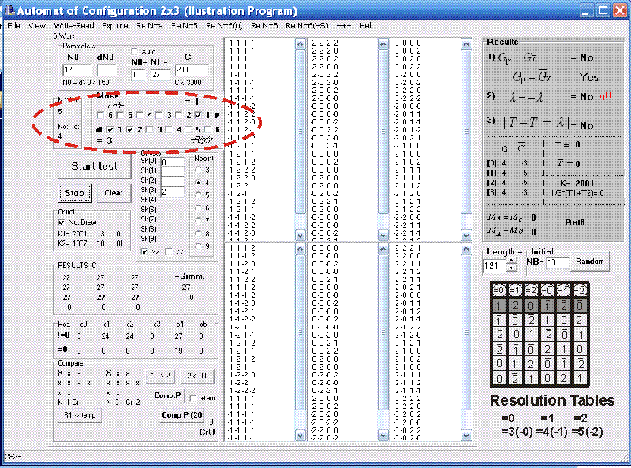Screen dimensions: 631x468
Task: Increase Length with the stepper up arrow
Action: point(511,262)
